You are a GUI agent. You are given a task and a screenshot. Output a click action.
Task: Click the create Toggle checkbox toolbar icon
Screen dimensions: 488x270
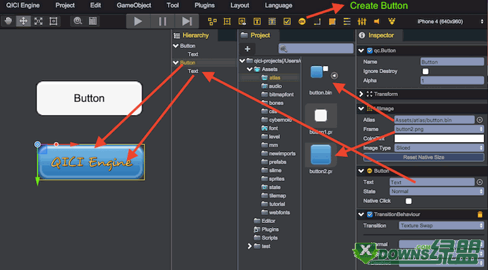(x=287, y=21)
